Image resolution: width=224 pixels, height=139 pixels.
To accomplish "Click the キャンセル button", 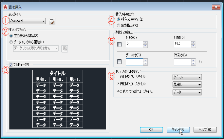I will pyautogui.click(x=178, y=130).
